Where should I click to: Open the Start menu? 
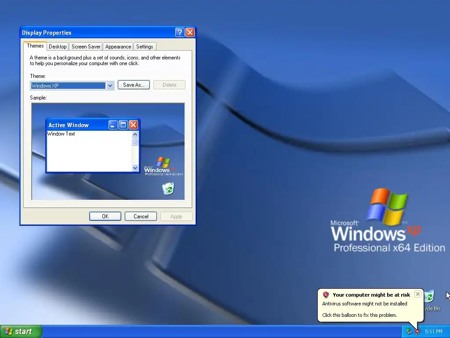click(x=21, y=331)
